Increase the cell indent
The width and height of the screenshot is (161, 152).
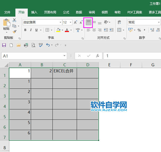(x=112, y=30)
